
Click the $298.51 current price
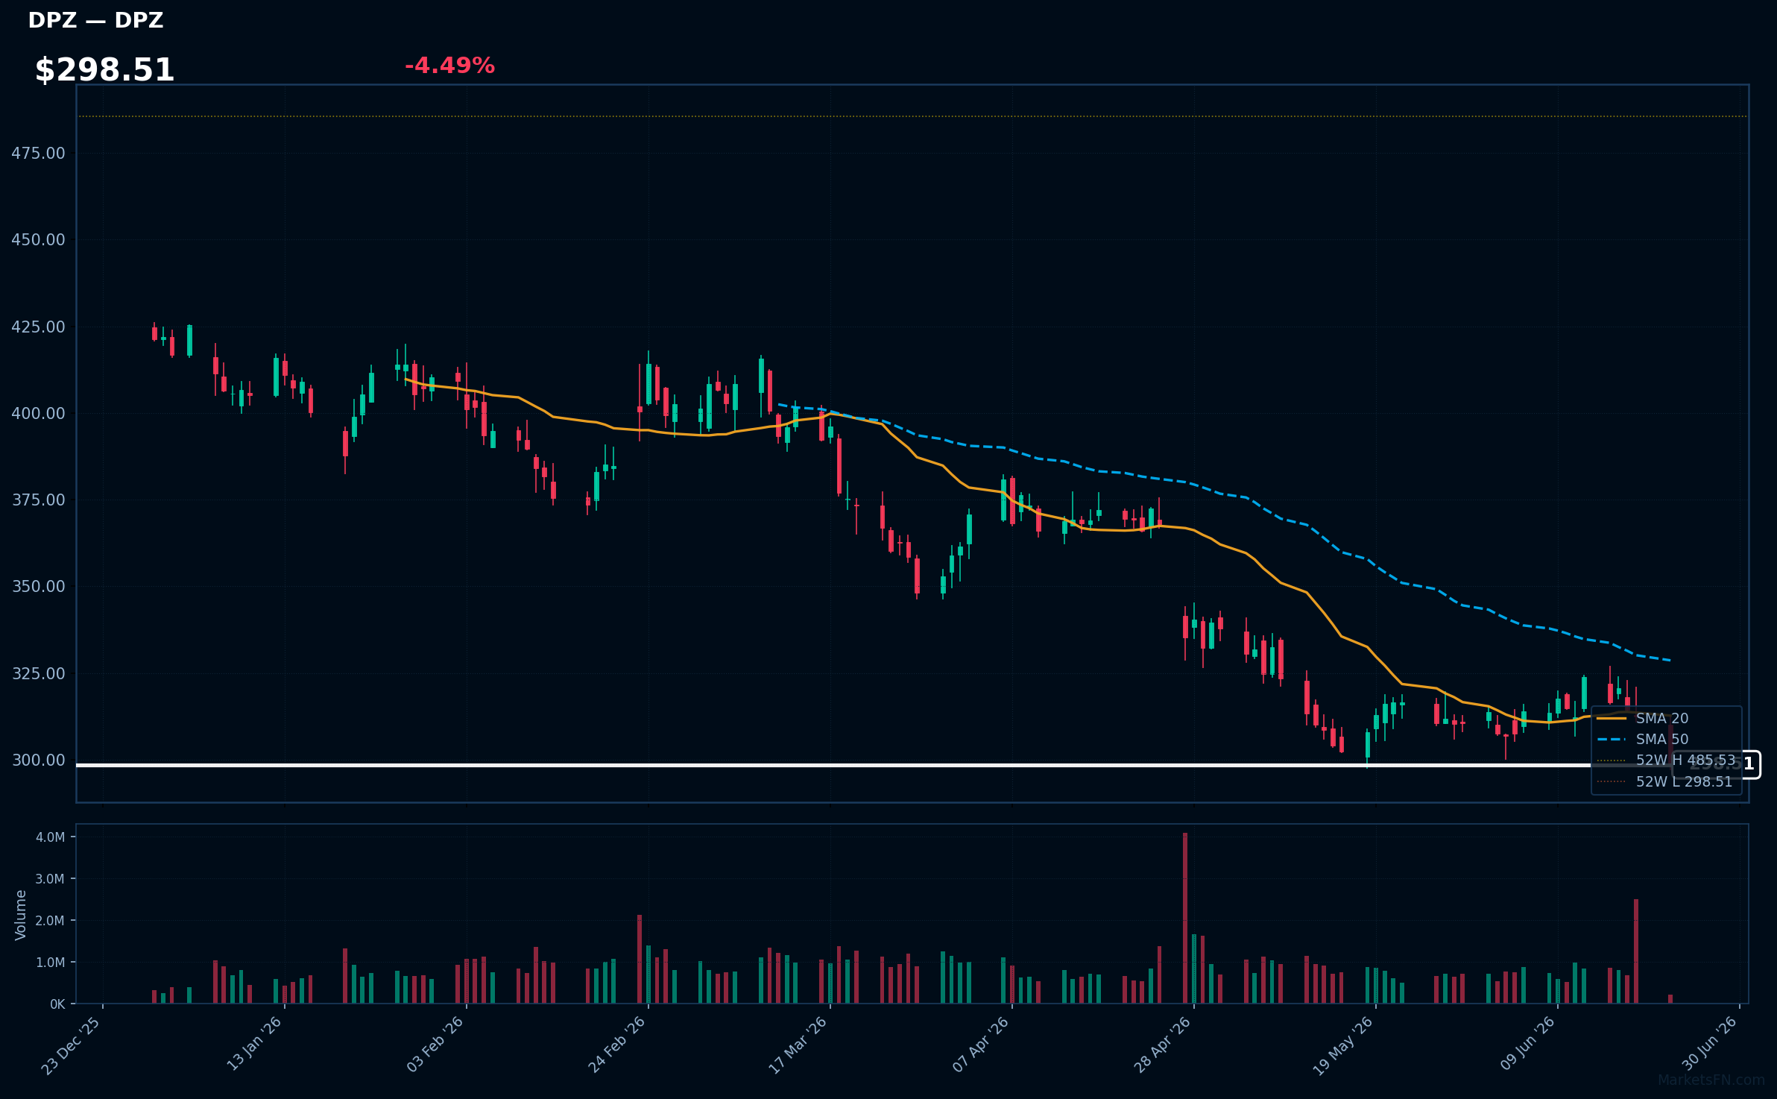tap(104, 70)
